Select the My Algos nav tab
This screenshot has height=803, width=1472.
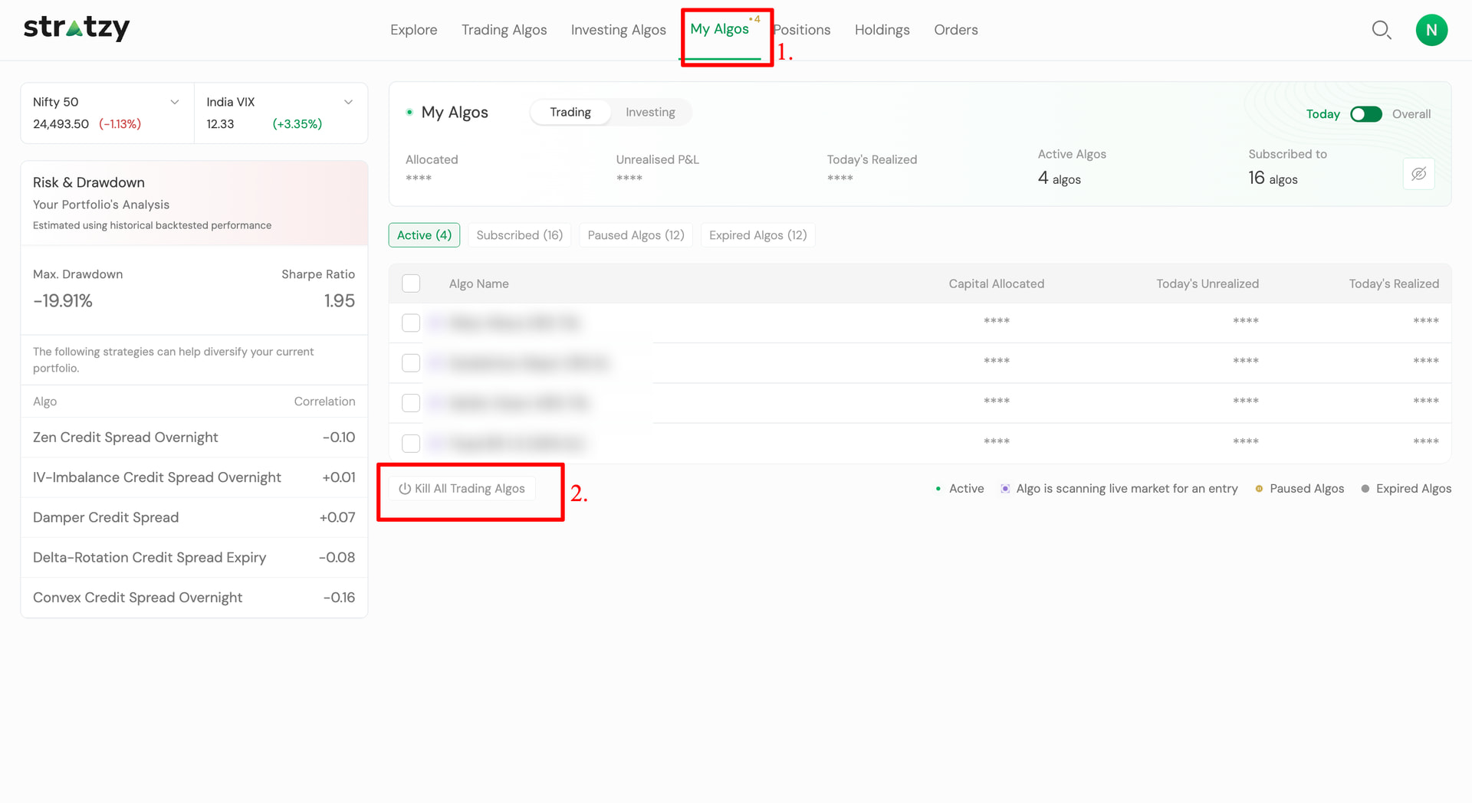(x=719, y=29)
